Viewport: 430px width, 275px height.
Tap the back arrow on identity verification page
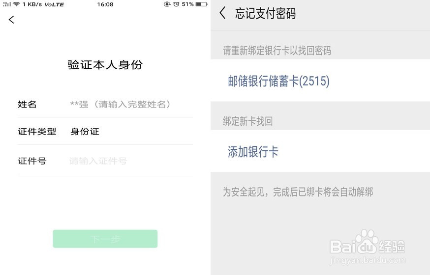tap(12, 20)
